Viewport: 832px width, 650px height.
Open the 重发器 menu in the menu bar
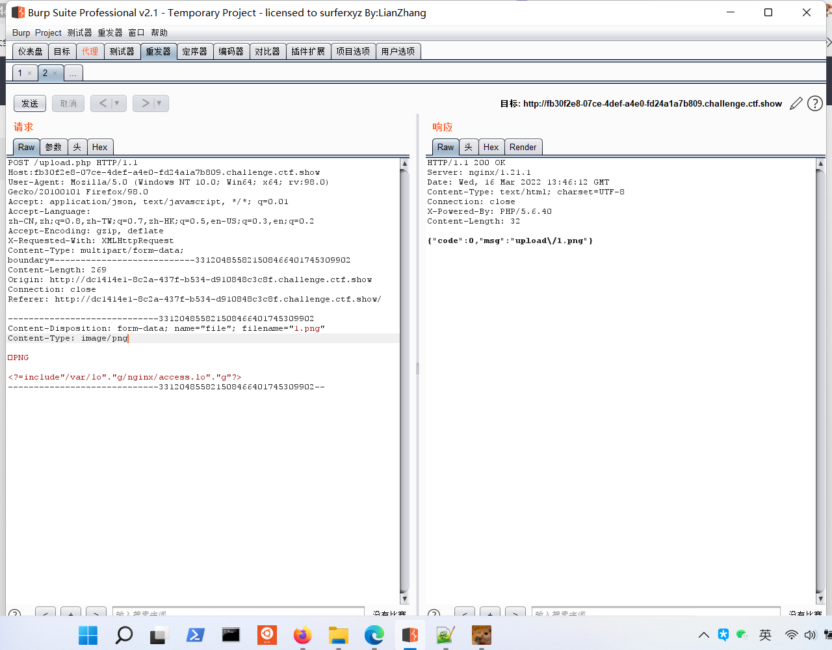tap(110, 32)
